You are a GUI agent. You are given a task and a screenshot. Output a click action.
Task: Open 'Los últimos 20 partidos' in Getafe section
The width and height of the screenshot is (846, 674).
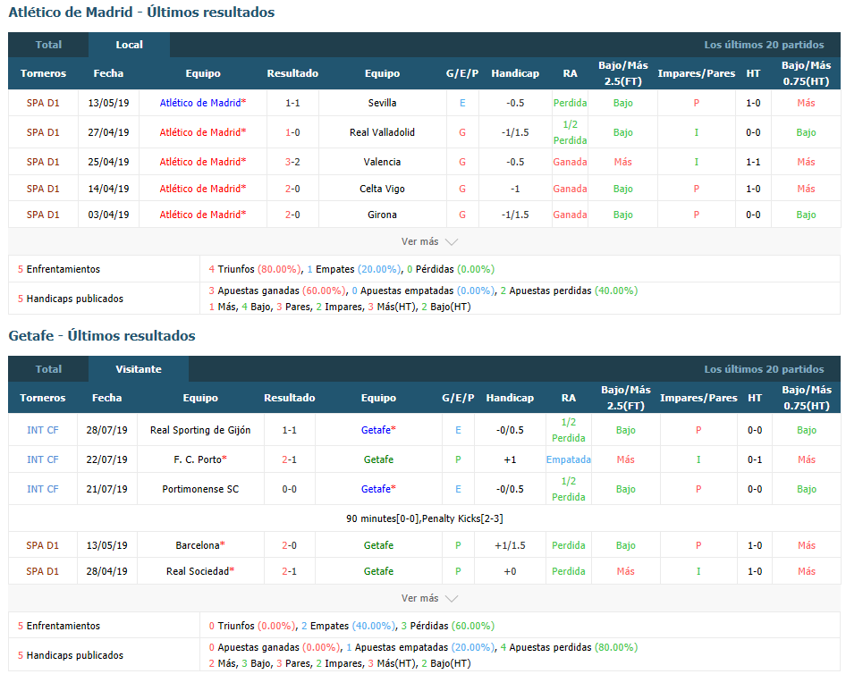pyautogui.click(x=764, y=369)
